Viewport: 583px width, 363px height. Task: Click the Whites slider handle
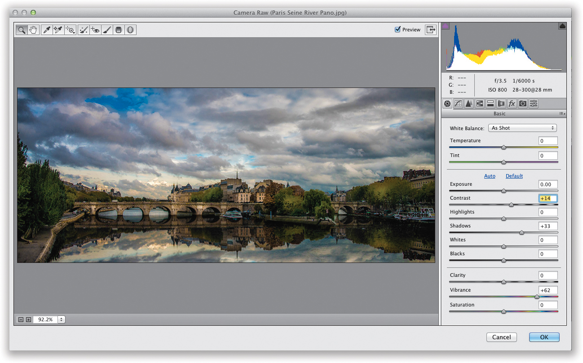(x=503, y=246)
